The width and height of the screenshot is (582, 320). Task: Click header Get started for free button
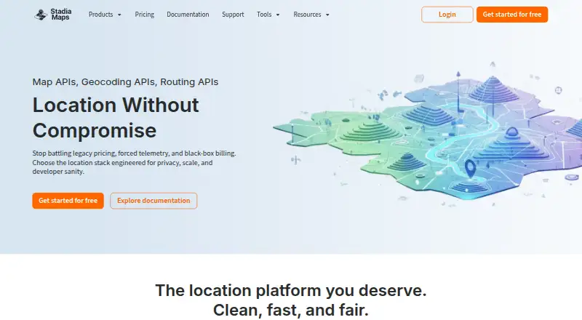512,15
